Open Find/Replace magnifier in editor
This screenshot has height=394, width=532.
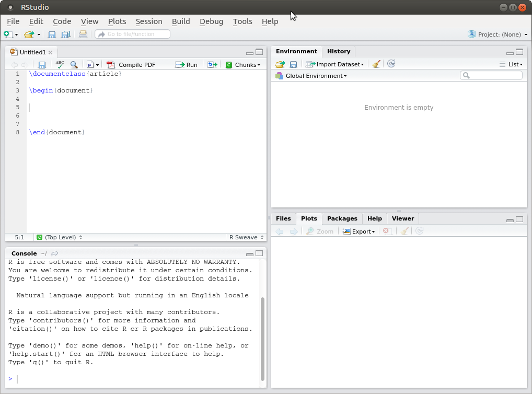74,64
